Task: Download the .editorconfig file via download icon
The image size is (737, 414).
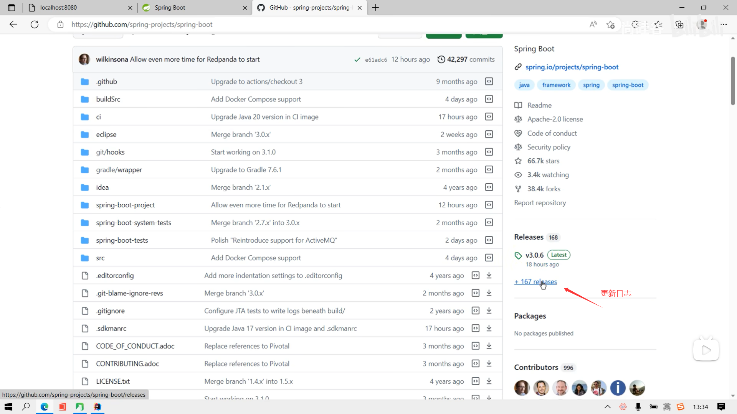Action: point(489,275)
